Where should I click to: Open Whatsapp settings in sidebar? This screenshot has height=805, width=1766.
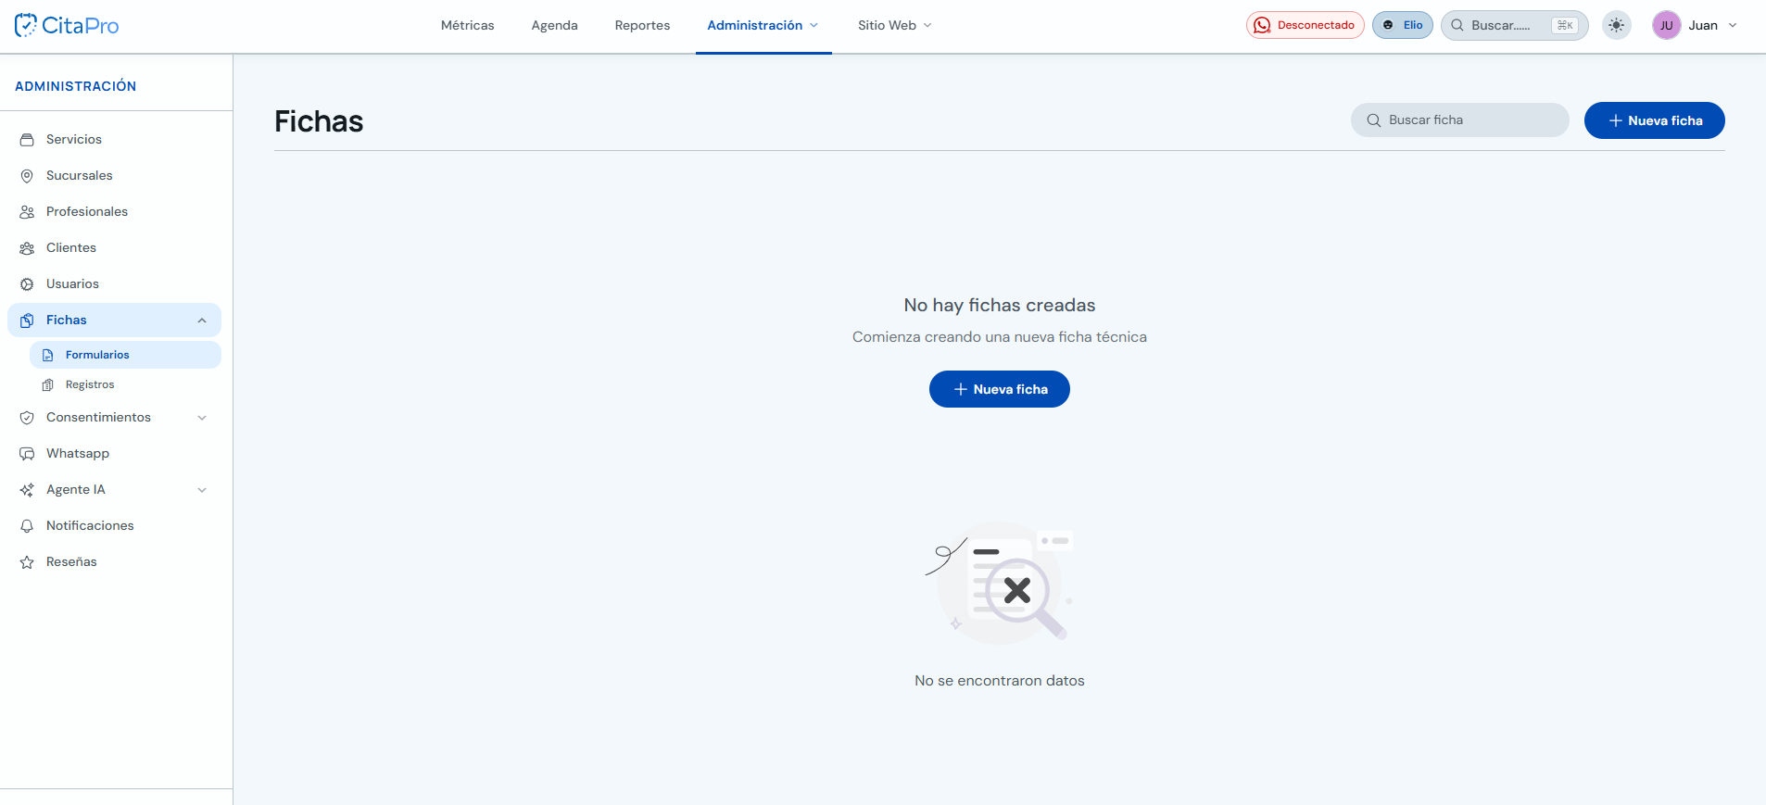point(114,453)
